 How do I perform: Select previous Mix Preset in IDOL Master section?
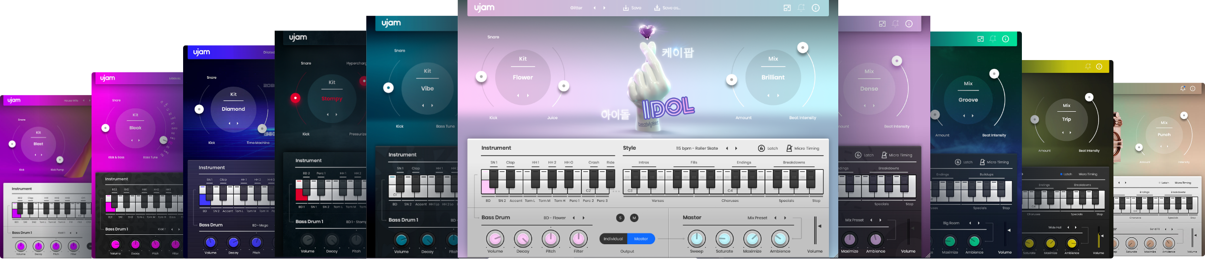point(775,218)
